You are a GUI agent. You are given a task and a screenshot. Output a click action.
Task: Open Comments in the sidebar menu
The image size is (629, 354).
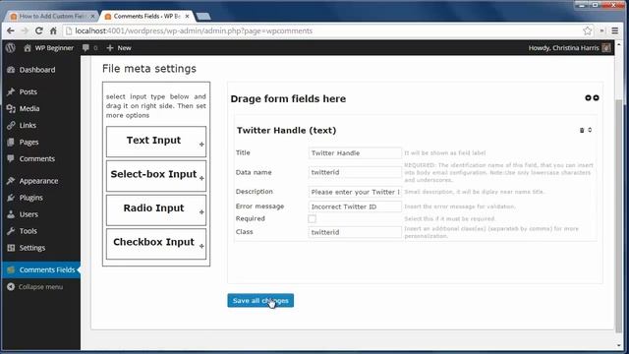37,159
